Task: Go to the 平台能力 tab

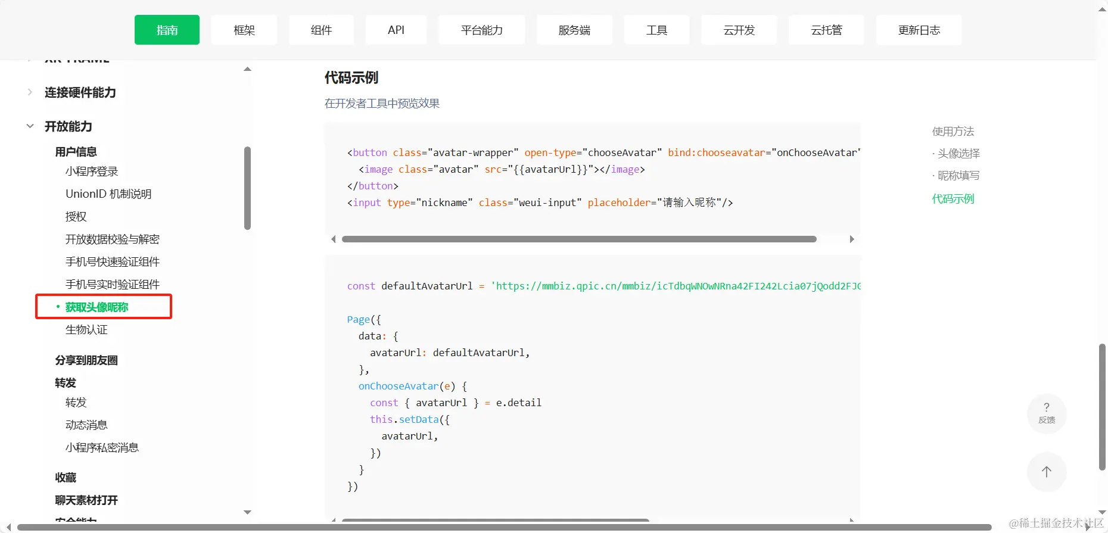Action: click(482, 30)
